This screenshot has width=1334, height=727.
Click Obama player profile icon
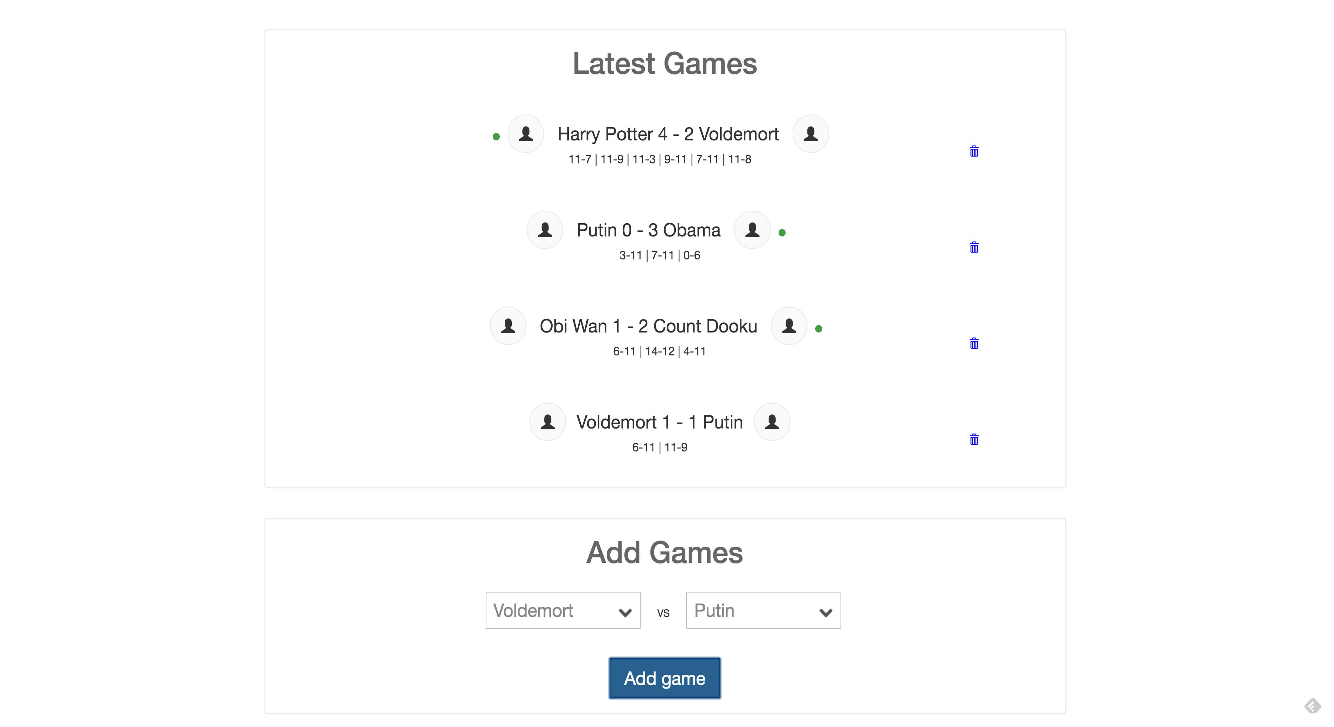click(753, 231)
